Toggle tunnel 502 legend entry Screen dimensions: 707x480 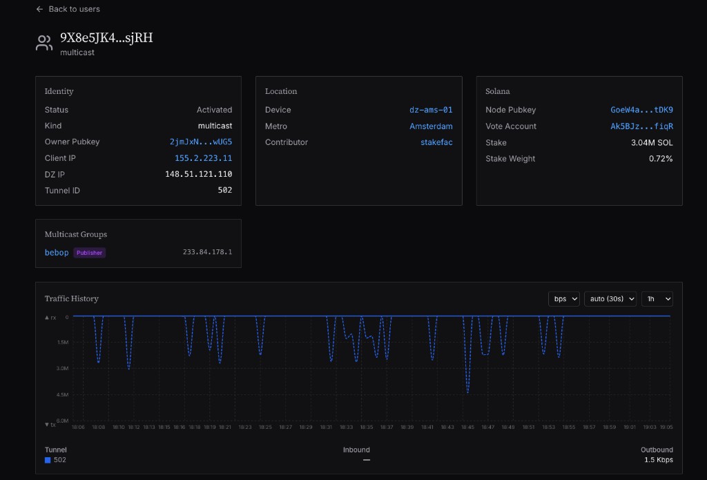(x=59, y=460)
